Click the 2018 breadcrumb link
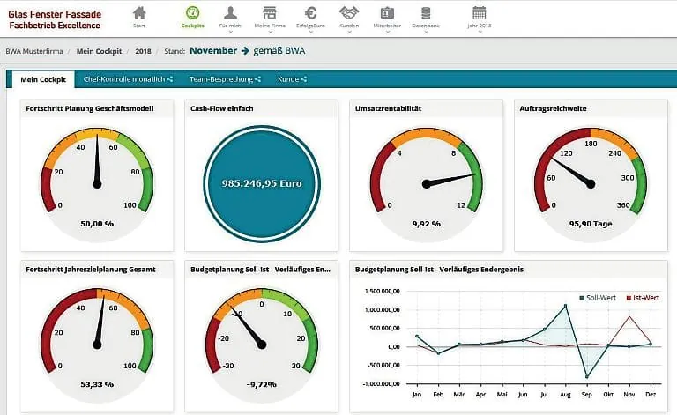Screen dimensions: 677x415 point(143,51)
